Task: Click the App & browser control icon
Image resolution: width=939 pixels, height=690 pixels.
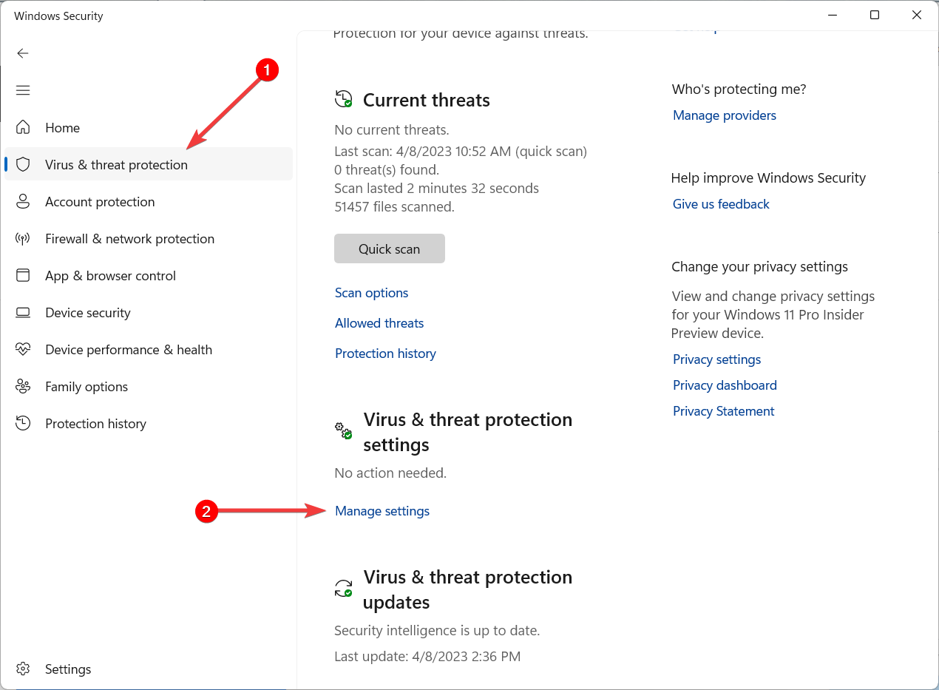Action: (23, 275)
